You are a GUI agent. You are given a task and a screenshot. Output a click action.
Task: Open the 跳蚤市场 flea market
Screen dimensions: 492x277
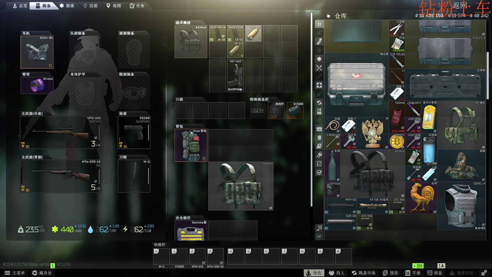click(x=363, y=273)
